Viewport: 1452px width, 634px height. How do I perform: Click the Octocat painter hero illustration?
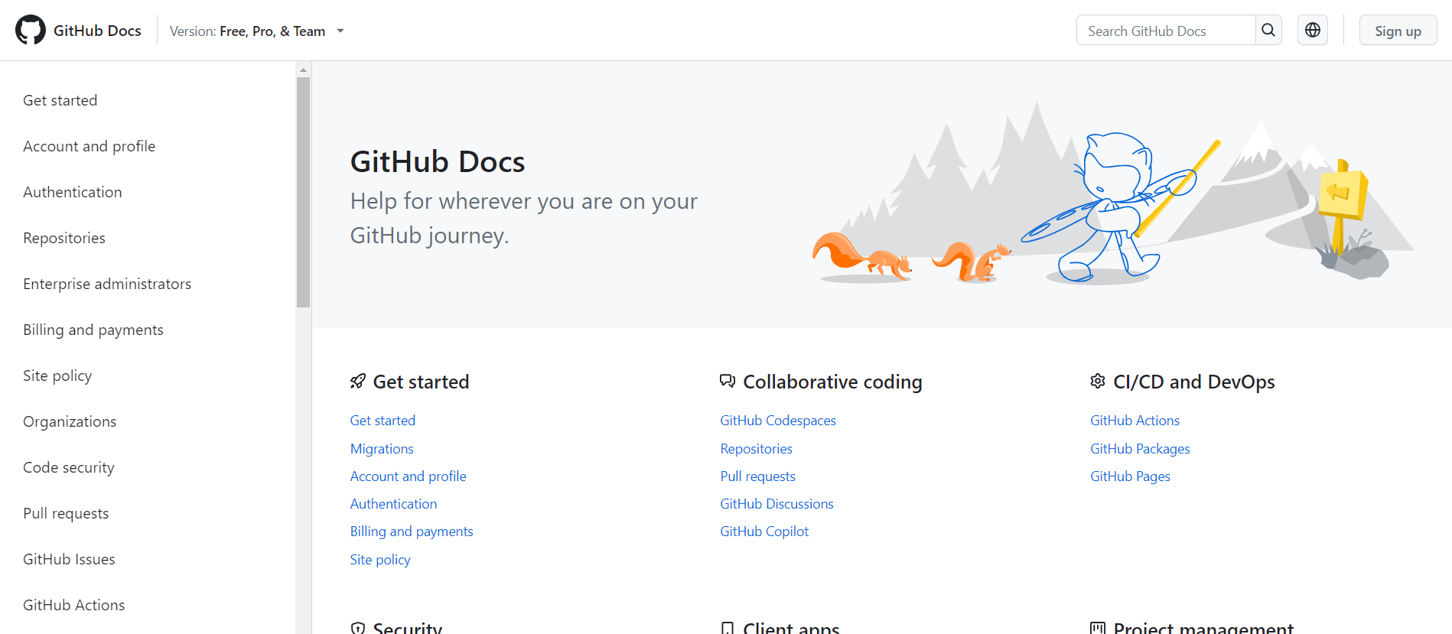click(x=1109, y=206)
